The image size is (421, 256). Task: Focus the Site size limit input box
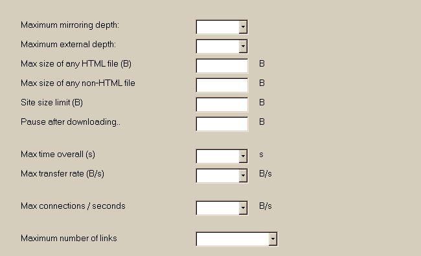click(x=222, y=104)
